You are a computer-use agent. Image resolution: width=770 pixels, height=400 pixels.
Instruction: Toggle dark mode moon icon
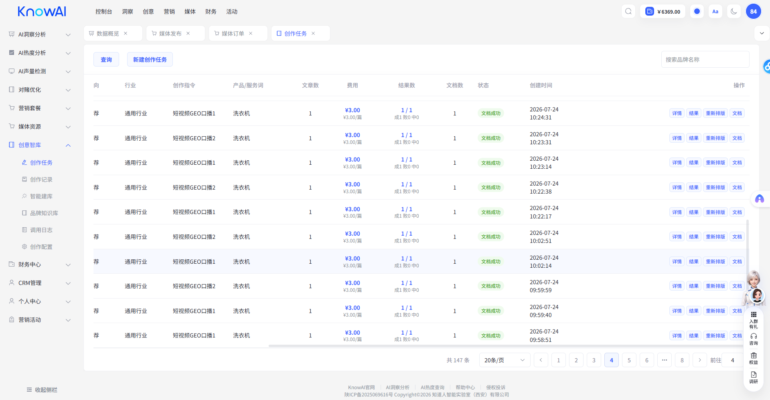[734, 12]
